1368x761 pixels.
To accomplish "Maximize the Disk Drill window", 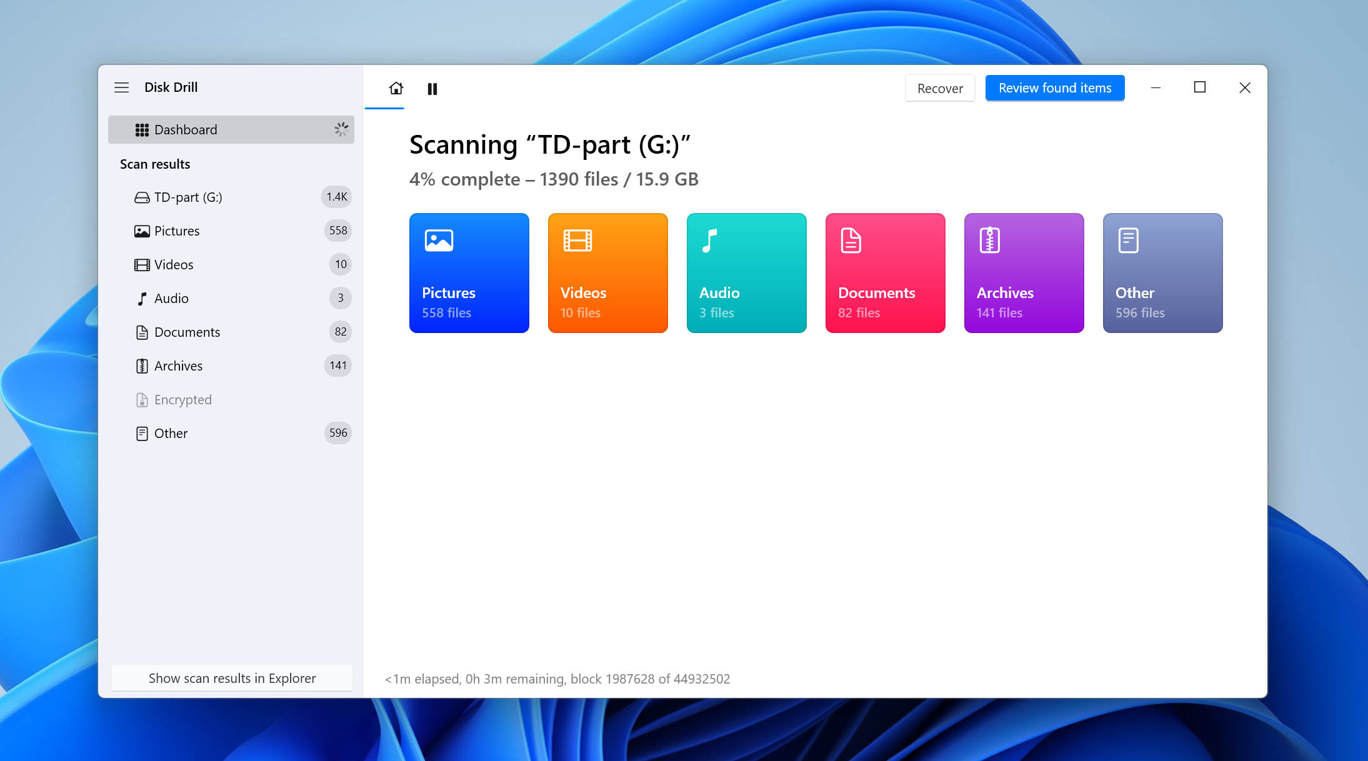I will click(x=1199, y=87).
